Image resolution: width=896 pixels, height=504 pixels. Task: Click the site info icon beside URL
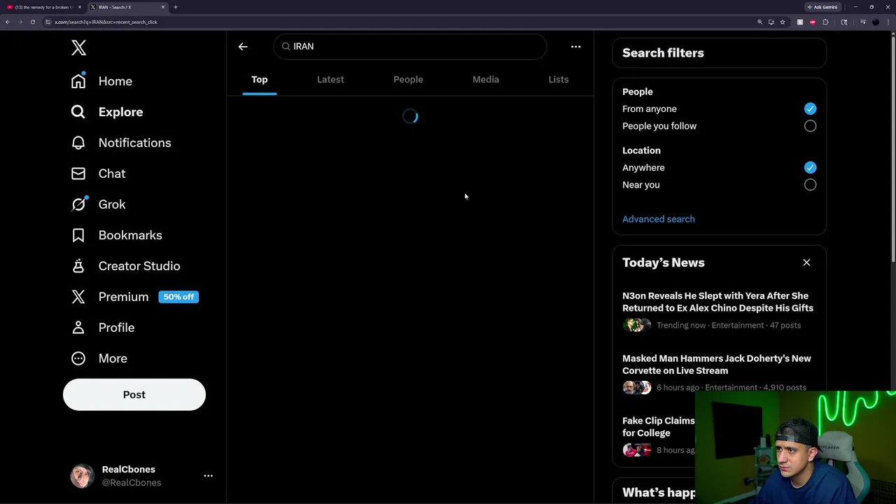tap(48, 22)
